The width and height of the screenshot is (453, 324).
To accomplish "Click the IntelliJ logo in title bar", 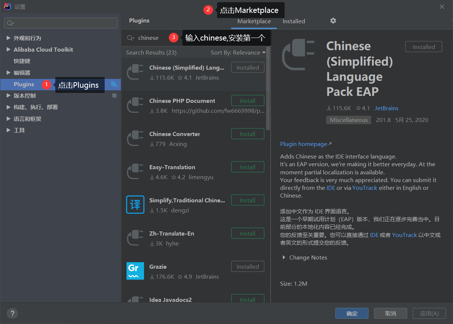I will pyautogui.click(x=7, y=6).
